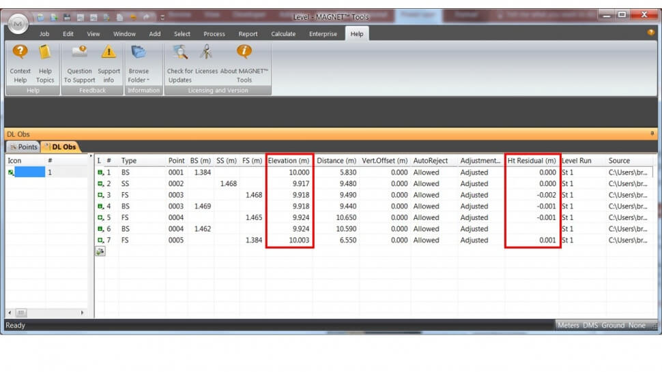Open the MAGNET application round menu button

pos(18,24)
